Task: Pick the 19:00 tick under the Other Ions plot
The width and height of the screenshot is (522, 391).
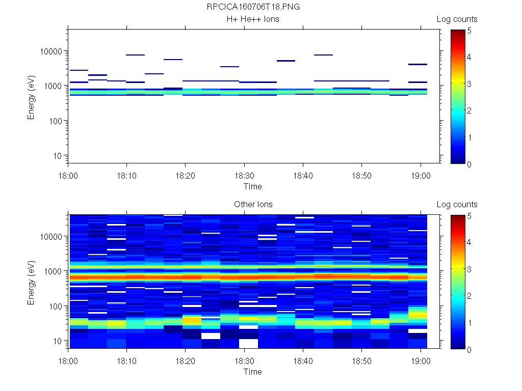Action: (421, 361)
